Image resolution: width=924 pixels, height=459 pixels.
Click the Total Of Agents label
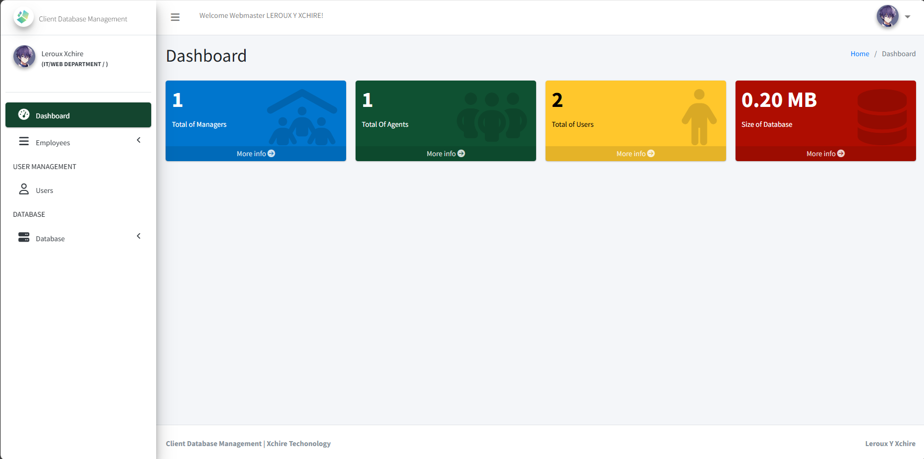coord(385,124)
